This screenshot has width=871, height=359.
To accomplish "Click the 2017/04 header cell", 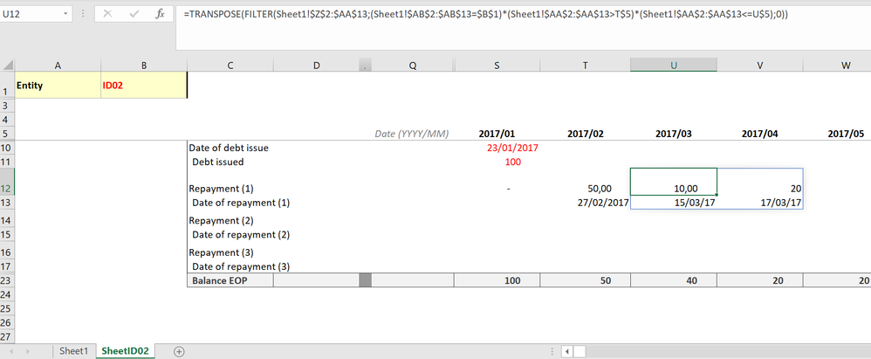I will click(760, 134).
